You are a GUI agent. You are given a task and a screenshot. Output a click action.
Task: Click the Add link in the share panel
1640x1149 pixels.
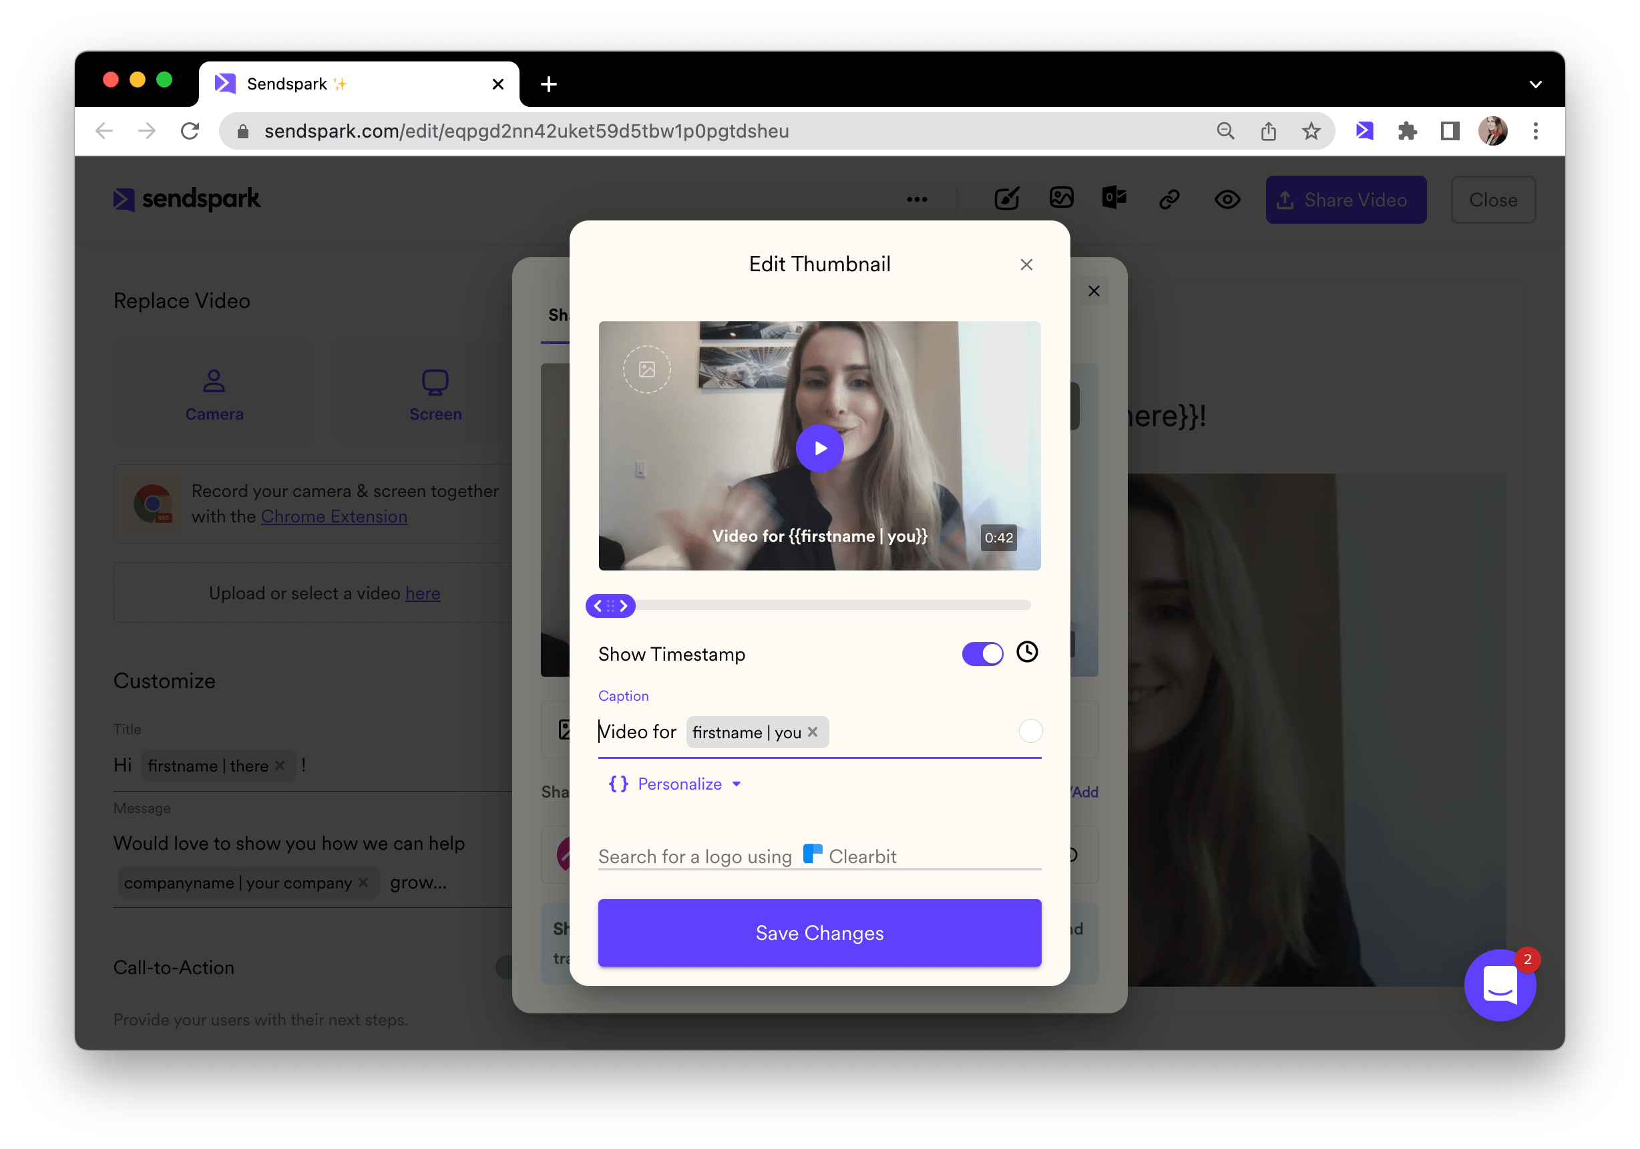1085,792
